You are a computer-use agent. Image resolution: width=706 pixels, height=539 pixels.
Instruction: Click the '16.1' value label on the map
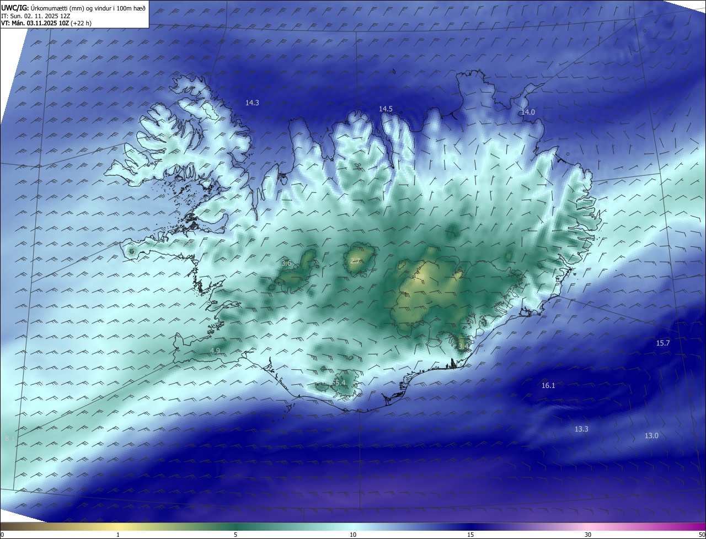[x=548, y=385]
